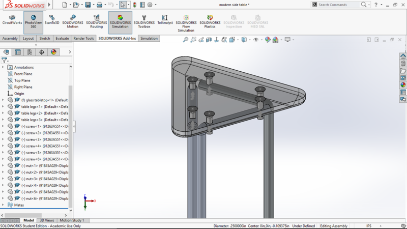Viewport: 407px width, 229px height.
Task: Switch to the Simulation tab
Action: point(149,39)
